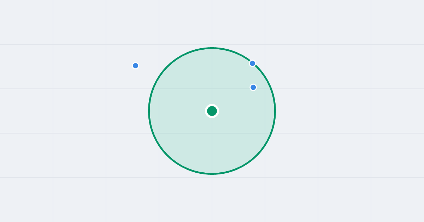Click the topmost point of the circle outline
The image size is (424, 222).
tap(212, 48)
